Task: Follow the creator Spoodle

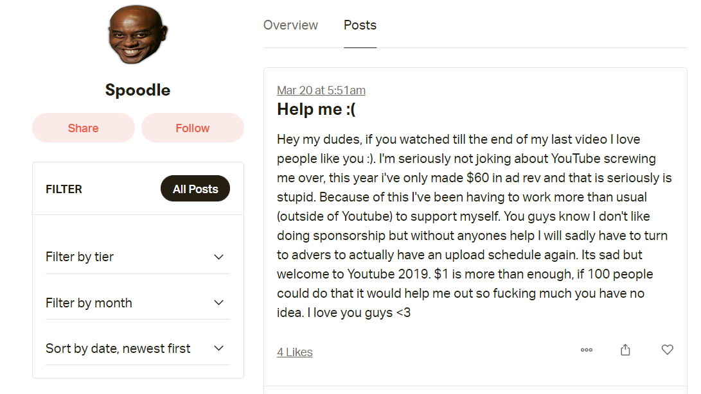Action: point(193,128)
